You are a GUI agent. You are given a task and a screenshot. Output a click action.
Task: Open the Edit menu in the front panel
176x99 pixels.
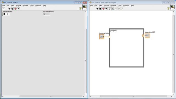8,5
